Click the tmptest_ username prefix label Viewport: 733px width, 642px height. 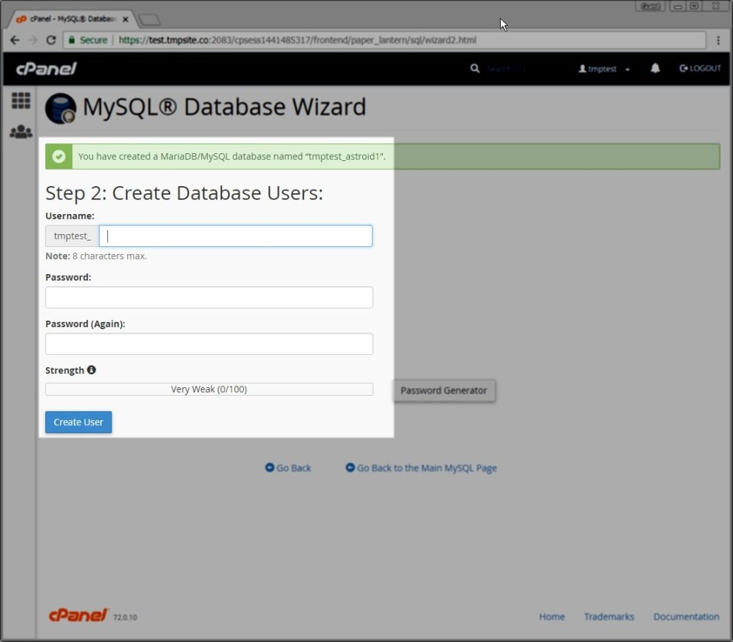tap(72, 236)
